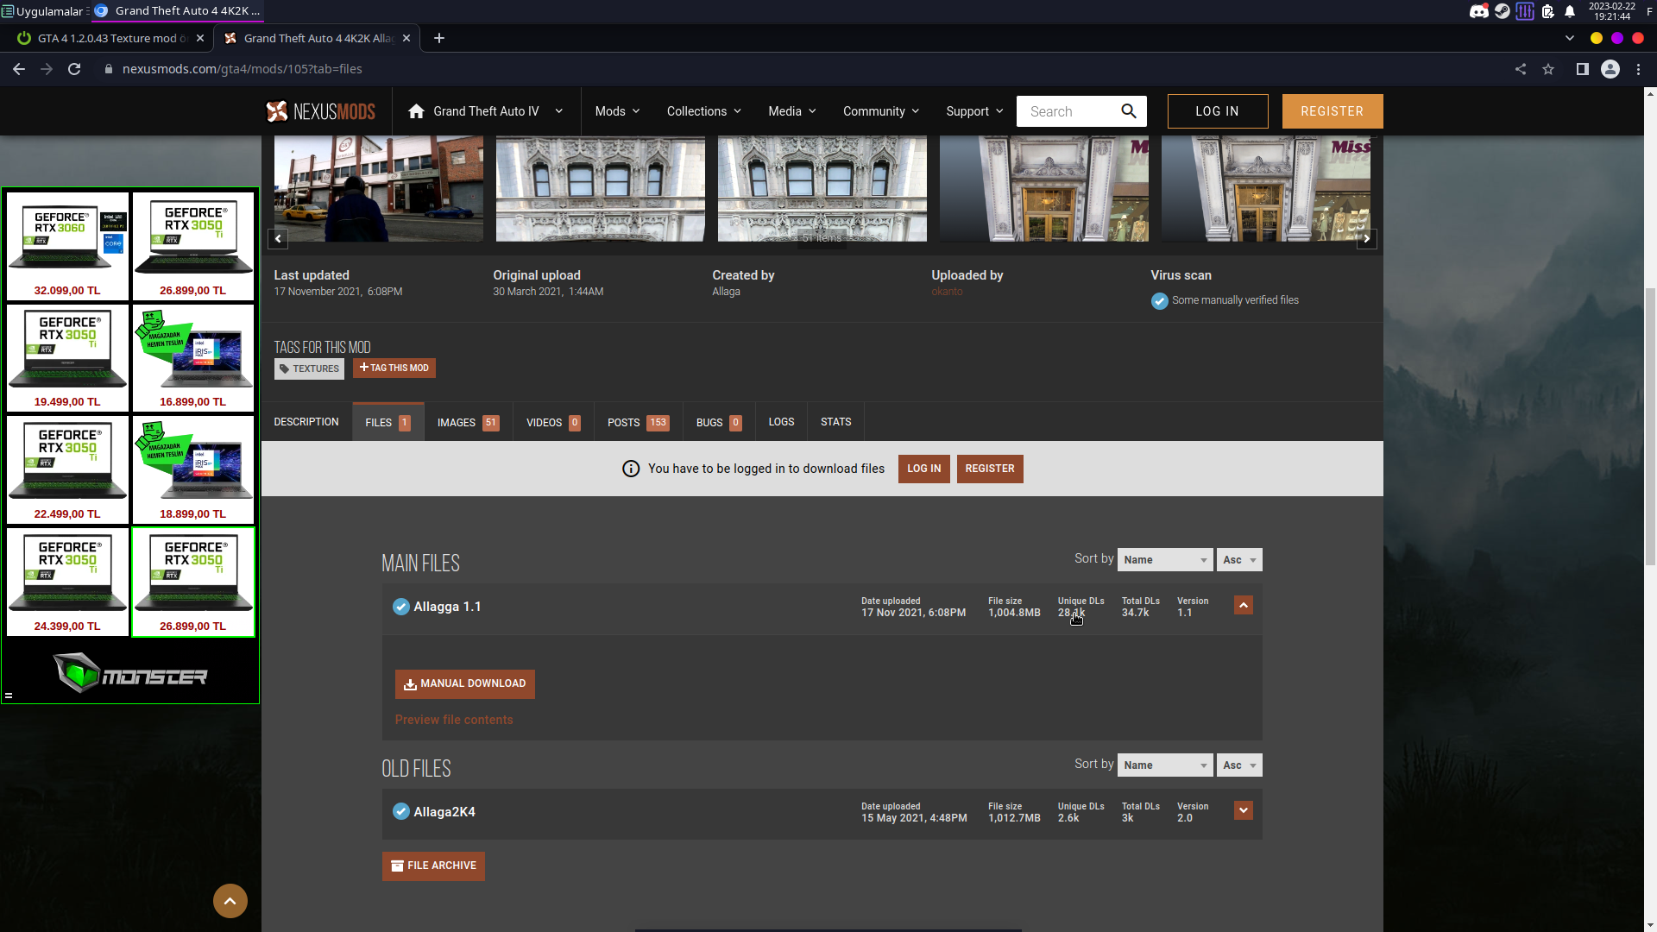Open the Preview file contents link
This screenshot has height=932, width=1657.
(x=454, y=720)
